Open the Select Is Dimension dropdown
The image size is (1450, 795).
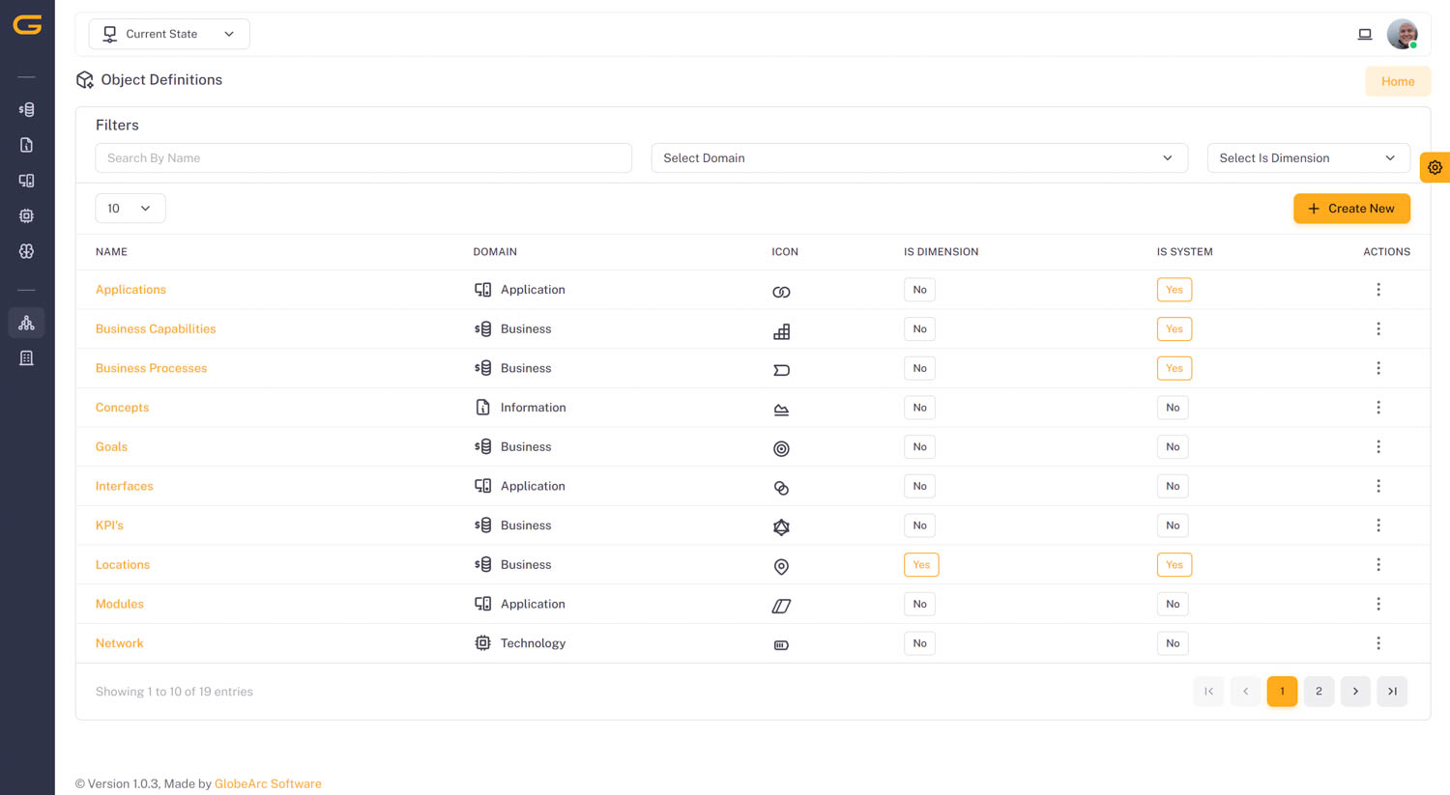coord(1307,158)
